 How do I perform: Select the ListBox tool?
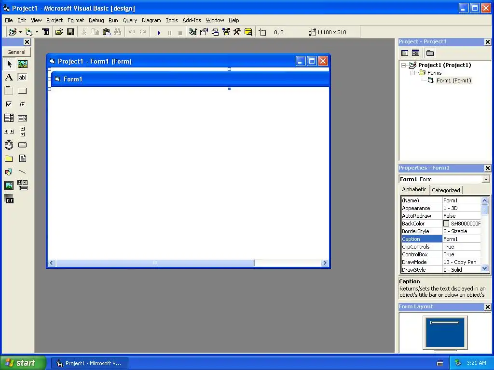coord(22,118)
